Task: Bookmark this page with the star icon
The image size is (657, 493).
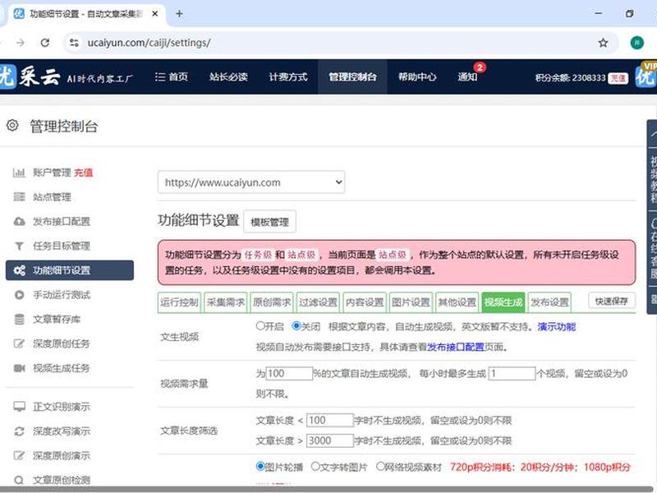Action: pos(603,43)
